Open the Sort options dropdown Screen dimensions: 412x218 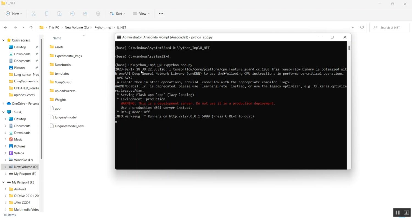(x=117, y=13)
